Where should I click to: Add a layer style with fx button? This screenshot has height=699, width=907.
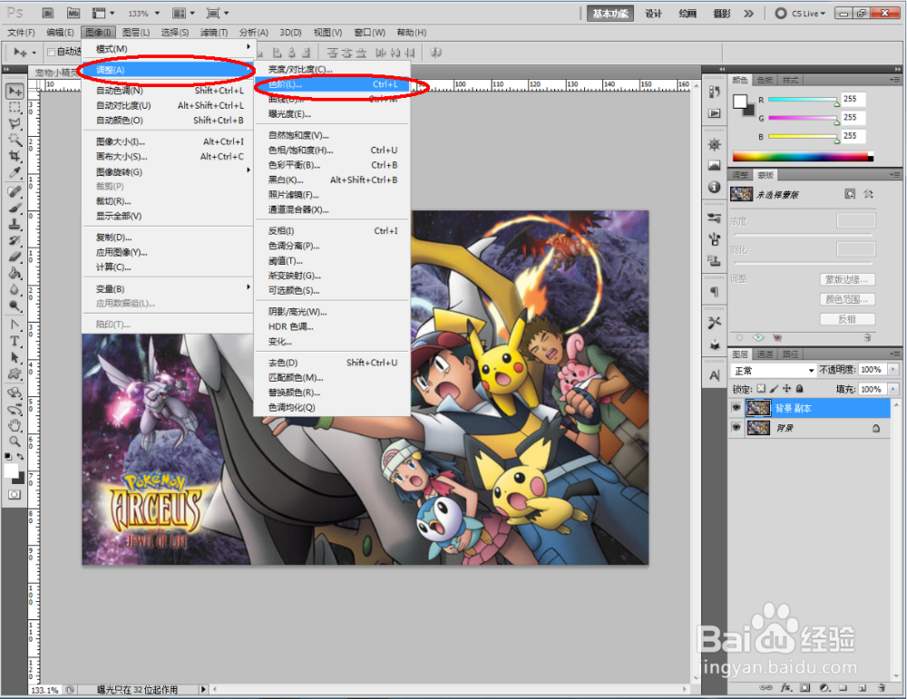click(x=786, y=688)
